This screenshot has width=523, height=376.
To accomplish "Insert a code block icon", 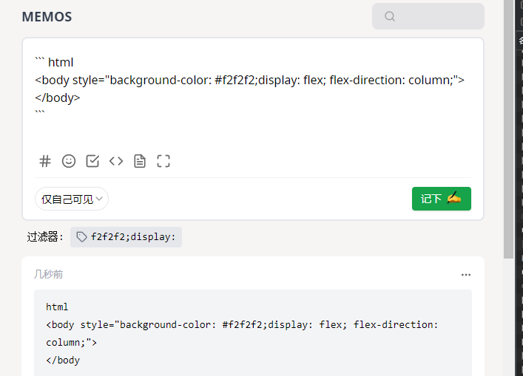I will [116, 161].
